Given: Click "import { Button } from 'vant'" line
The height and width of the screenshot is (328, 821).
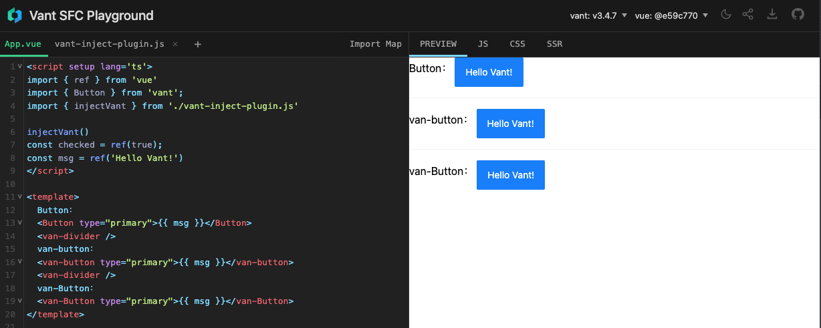Looking at the screenshot, I should [105, 93].
